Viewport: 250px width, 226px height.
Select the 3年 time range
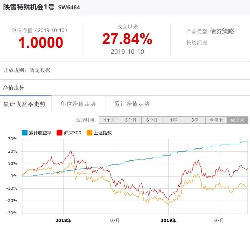pyautogui.click(x=195, y=120)
